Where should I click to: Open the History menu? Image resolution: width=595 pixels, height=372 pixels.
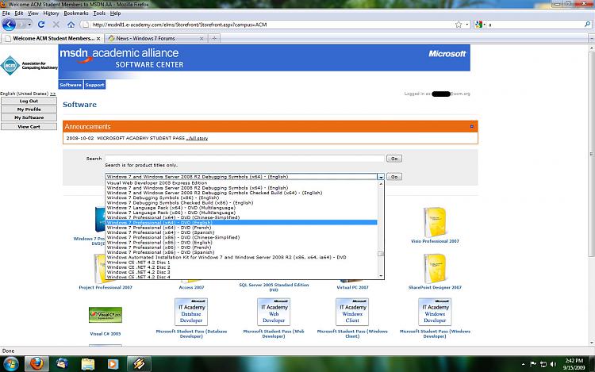pos(51,13)
